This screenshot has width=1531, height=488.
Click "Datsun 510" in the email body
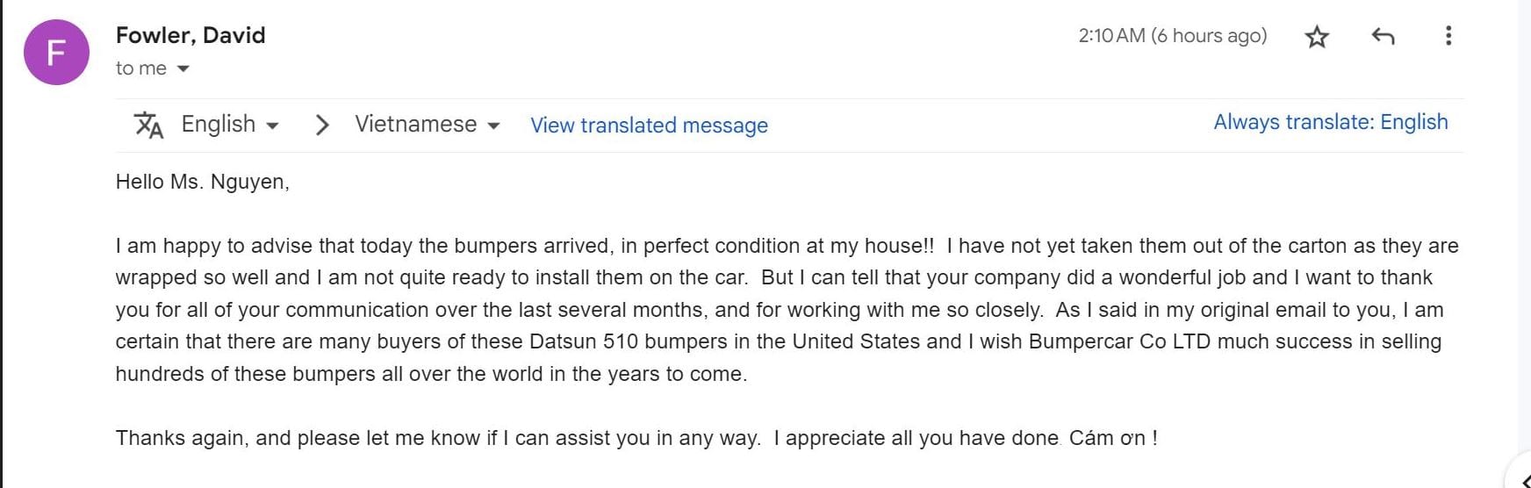coord(583,341)
